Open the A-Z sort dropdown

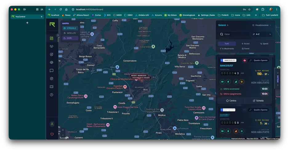262,34
